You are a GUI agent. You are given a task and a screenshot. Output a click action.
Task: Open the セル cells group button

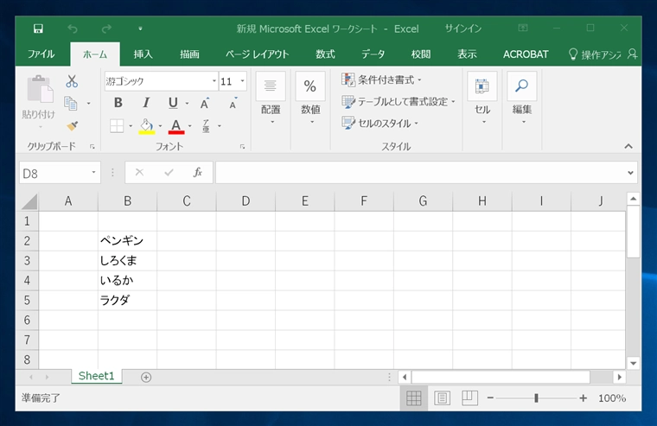click(x=482, y=99)
